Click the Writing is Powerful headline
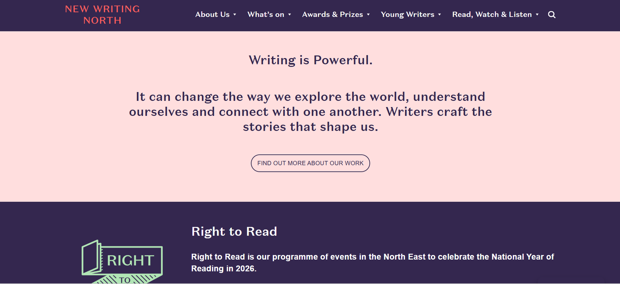The width and height of the screenshot is (620, 284). (x=310, y=60)
